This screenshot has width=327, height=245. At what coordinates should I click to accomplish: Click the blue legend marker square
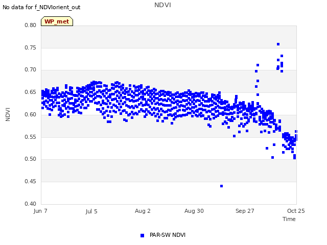pyautogui.click(x=142, y=235)
